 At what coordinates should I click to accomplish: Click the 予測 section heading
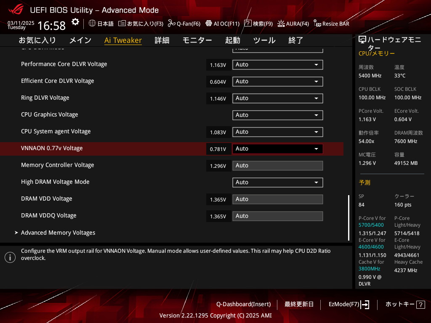[x=364, y=183]
